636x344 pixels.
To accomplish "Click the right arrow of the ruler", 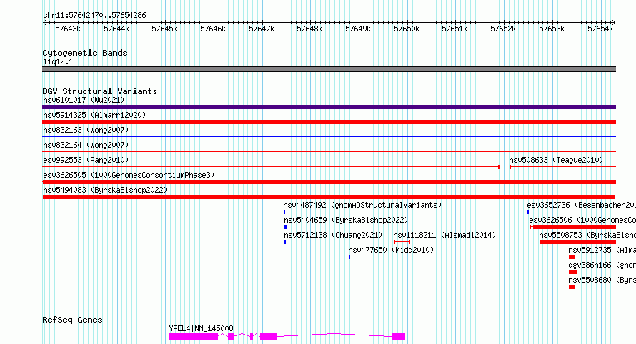I will coord(614,23).
